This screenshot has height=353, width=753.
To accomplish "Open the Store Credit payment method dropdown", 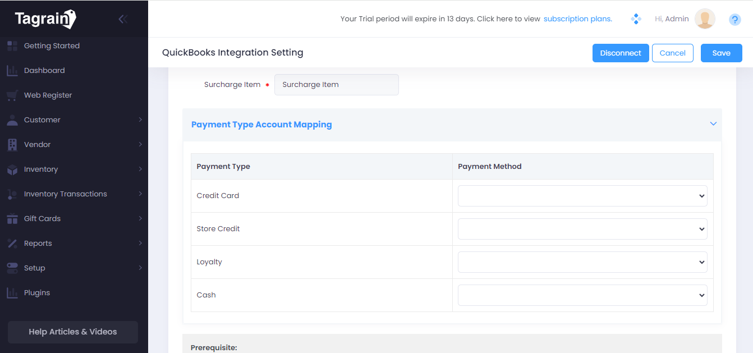I will pyautogui.click(x=582, y=229).
